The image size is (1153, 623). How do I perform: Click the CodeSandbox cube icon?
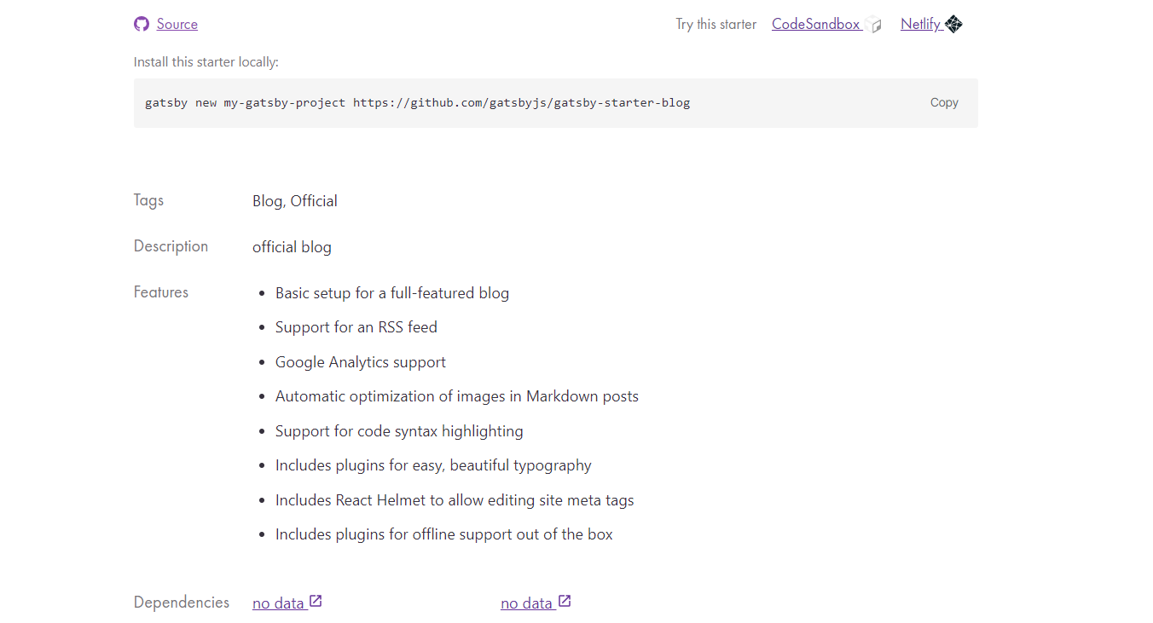(x=873, y=25)
